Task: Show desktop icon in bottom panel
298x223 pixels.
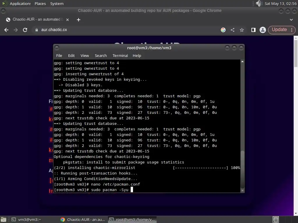Action: coord(3,220)
